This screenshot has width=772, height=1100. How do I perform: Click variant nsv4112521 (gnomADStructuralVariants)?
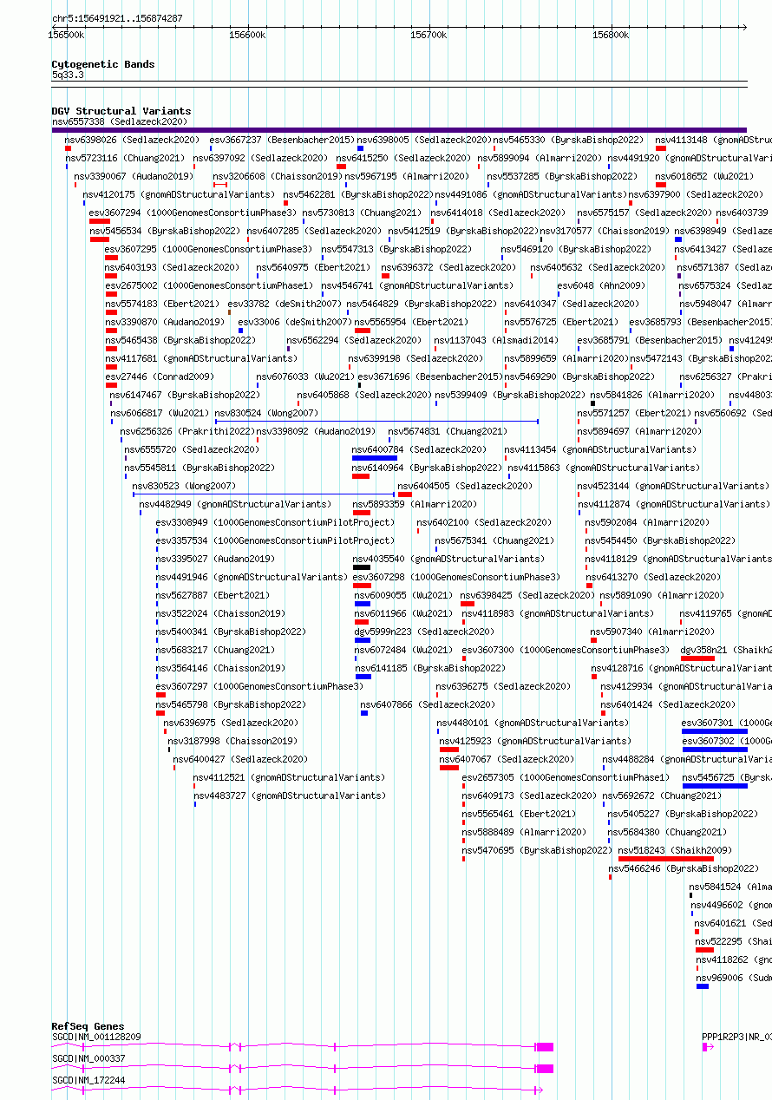289,777
